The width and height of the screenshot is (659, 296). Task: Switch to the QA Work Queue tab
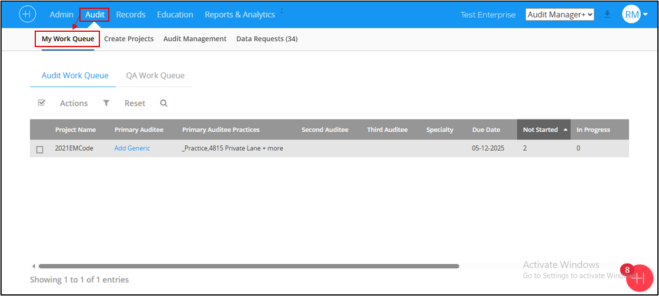[155, 75]
